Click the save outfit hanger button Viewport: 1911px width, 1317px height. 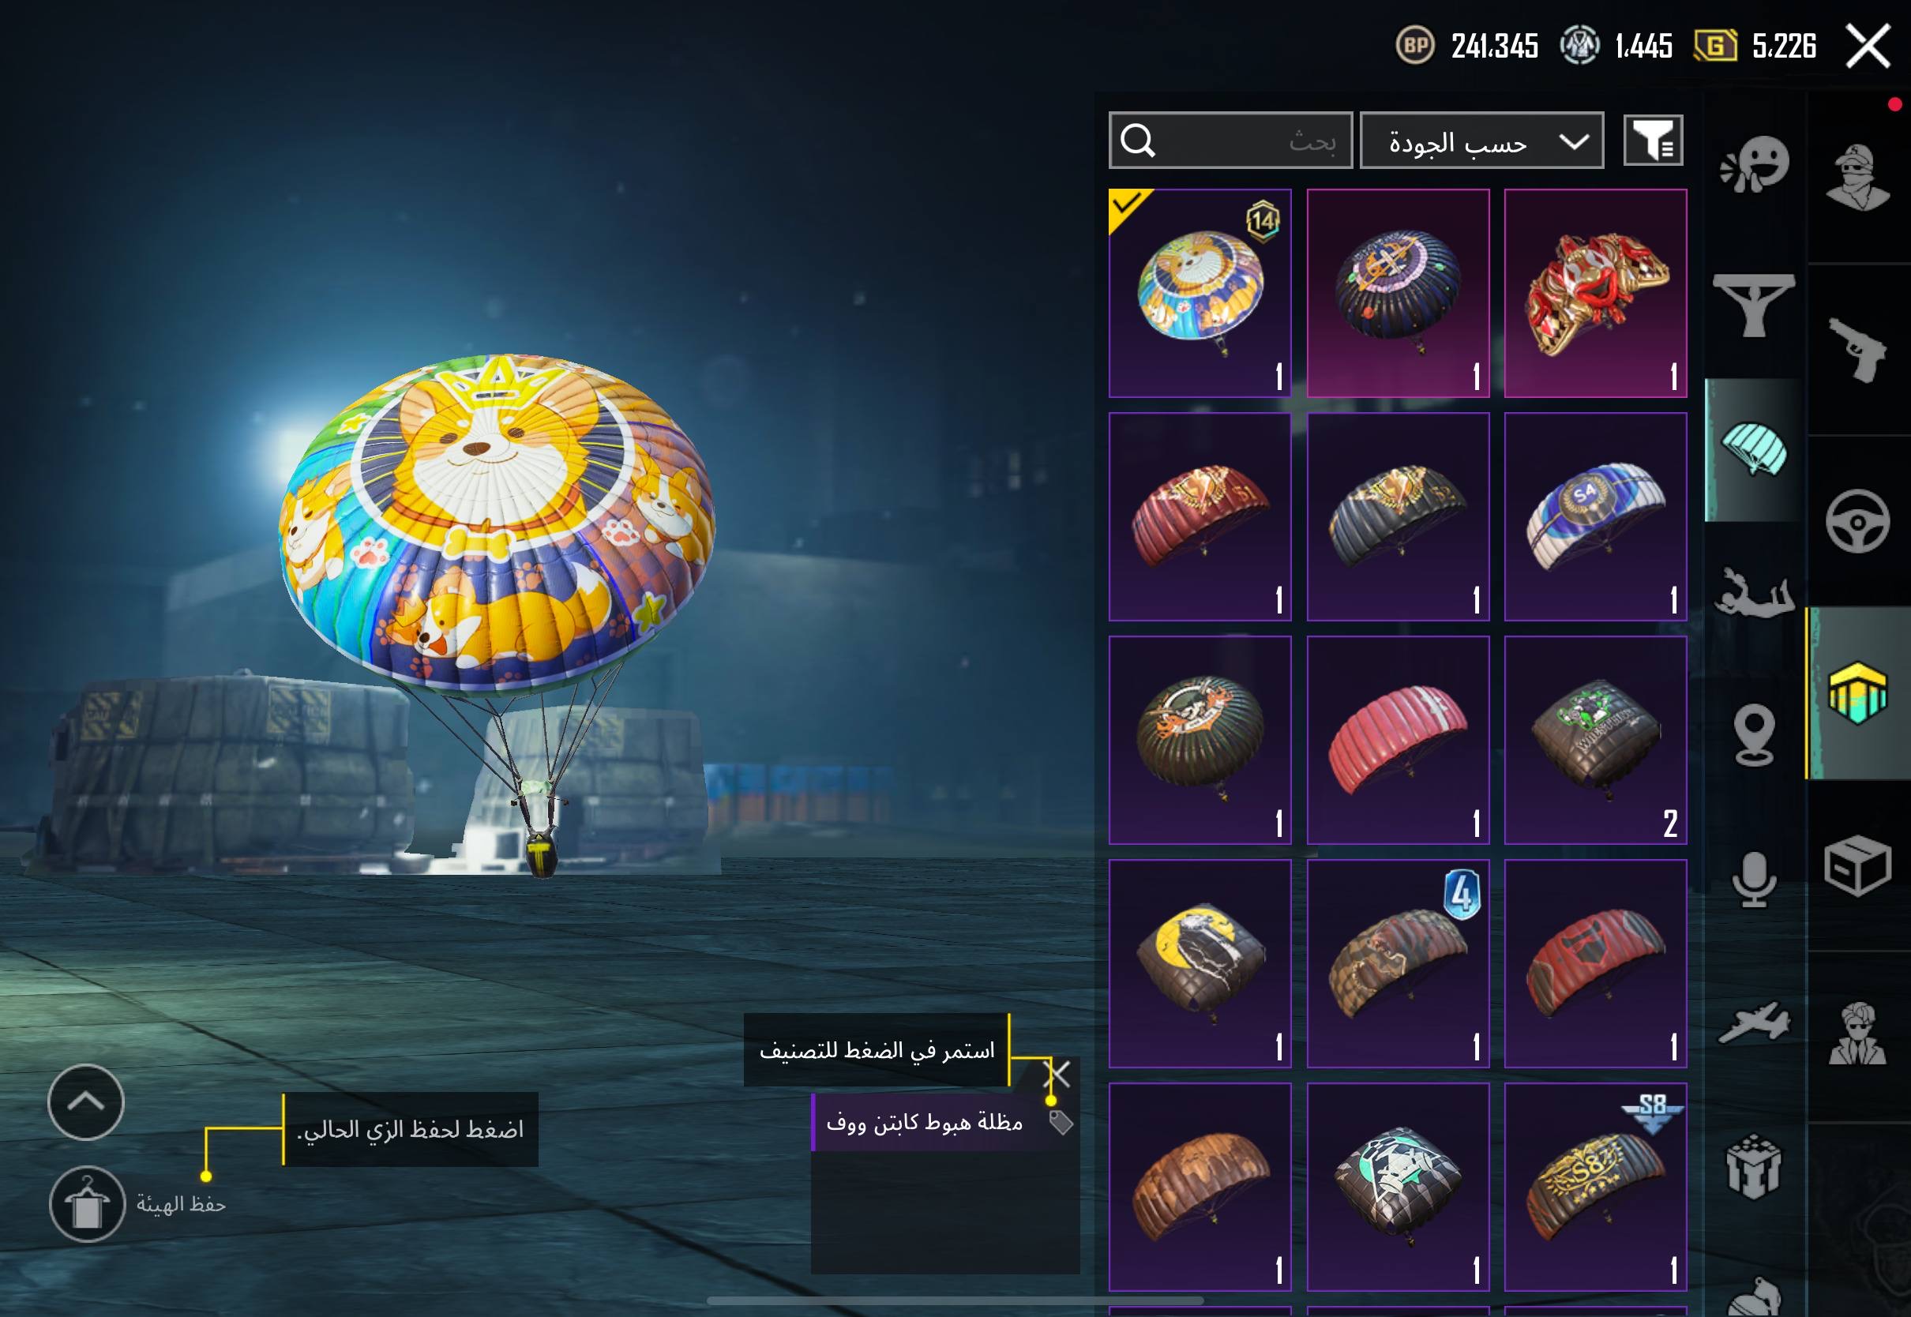[87, 1204]
